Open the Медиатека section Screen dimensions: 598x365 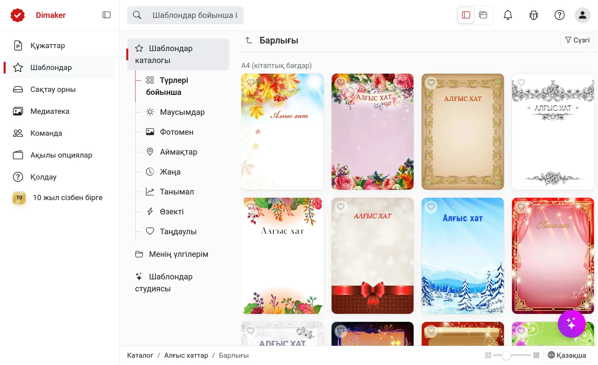pos(59,111)
